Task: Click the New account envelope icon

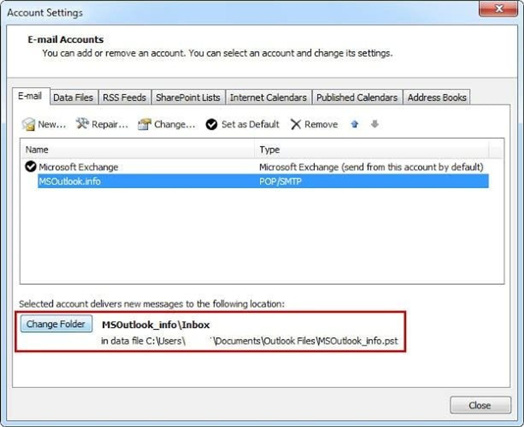Action: [28, 124]
